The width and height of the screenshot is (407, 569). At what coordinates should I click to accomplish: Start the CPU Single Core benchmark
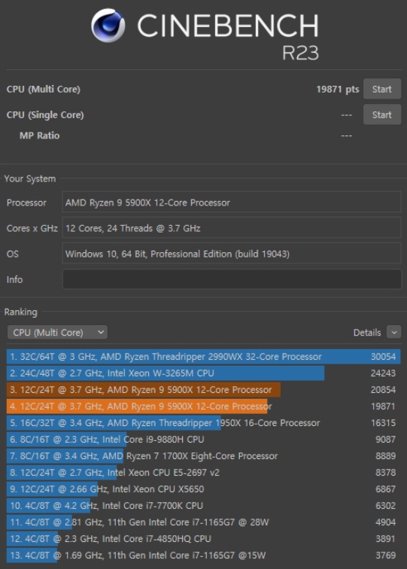point(382,114)
